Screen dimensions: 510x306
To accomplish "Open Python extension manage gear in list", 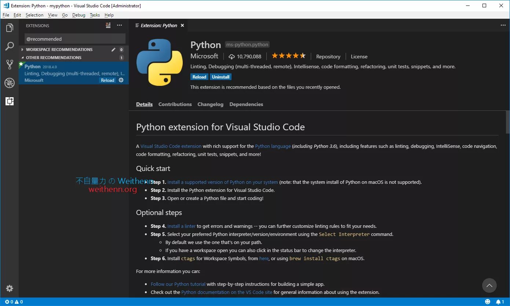I will (x=121, y=80).
